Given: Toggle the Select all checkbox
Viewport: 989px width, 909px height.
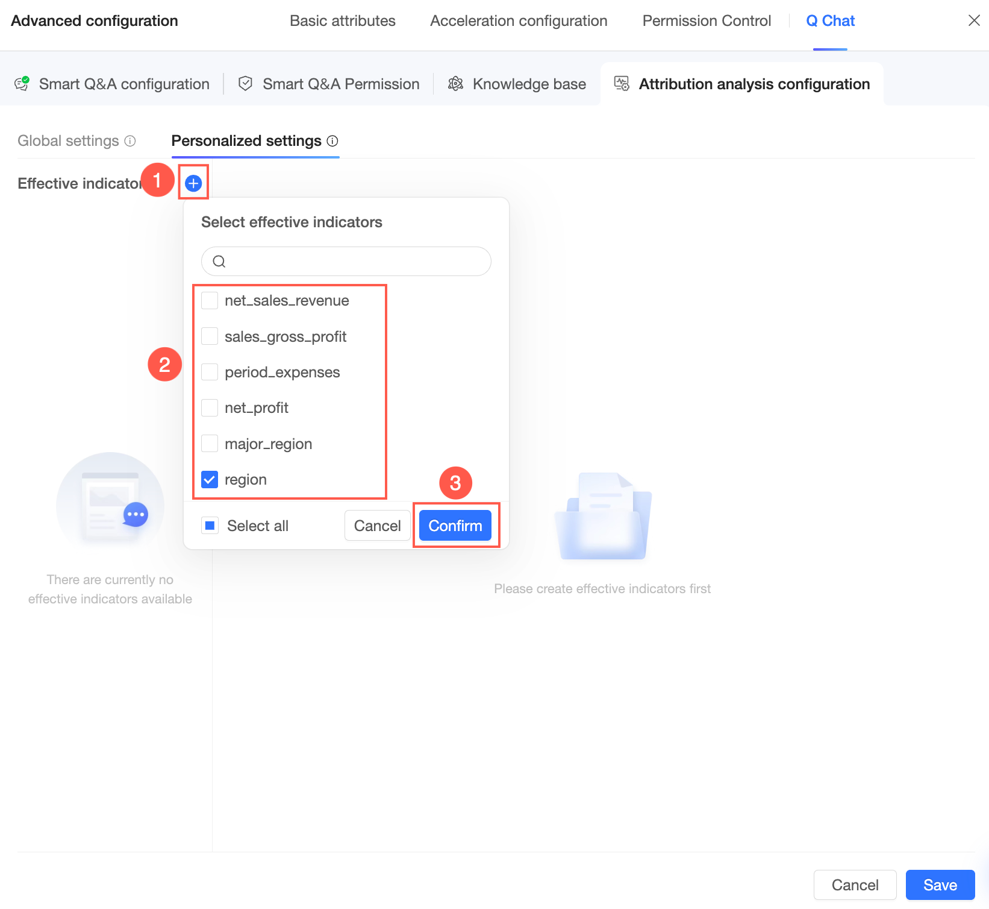Looking at the screenshot, I should 210,526.
